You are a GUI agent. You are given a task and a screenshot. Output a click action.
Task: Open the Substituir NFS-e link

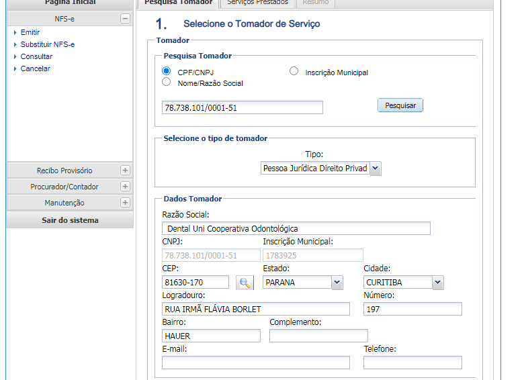(48, 44)
